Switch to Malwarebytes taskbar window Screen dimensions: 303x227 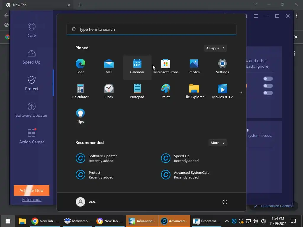(x=77, y=221)
